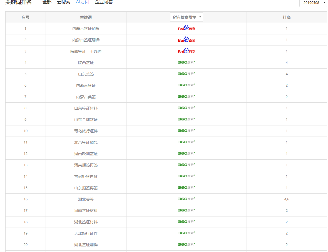
Task: Click the ranking value 4 for 陕西签证
Action: 287,63
